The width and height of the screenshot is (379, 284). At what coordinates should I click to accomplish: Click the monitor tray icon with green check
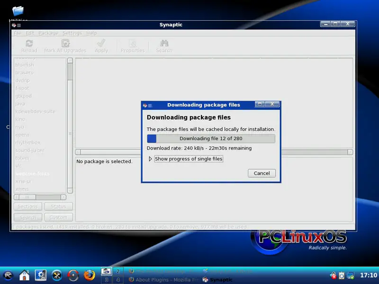[351, 275]
